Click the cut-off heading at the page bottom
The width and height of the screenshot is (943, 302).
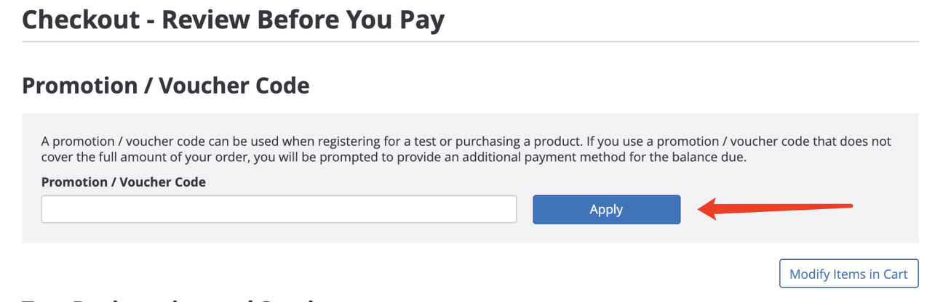click(x=167, y=299)
